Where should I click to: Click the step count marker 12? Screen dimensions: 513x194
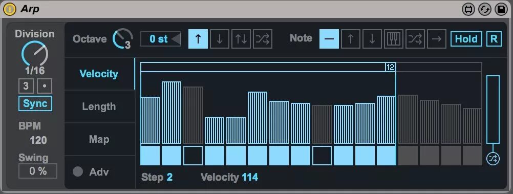[391, 67]
